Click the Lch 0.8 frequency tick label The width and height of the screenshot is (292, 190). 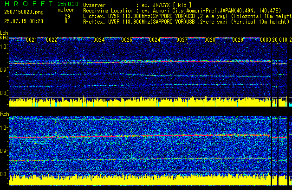pos(4,93)
